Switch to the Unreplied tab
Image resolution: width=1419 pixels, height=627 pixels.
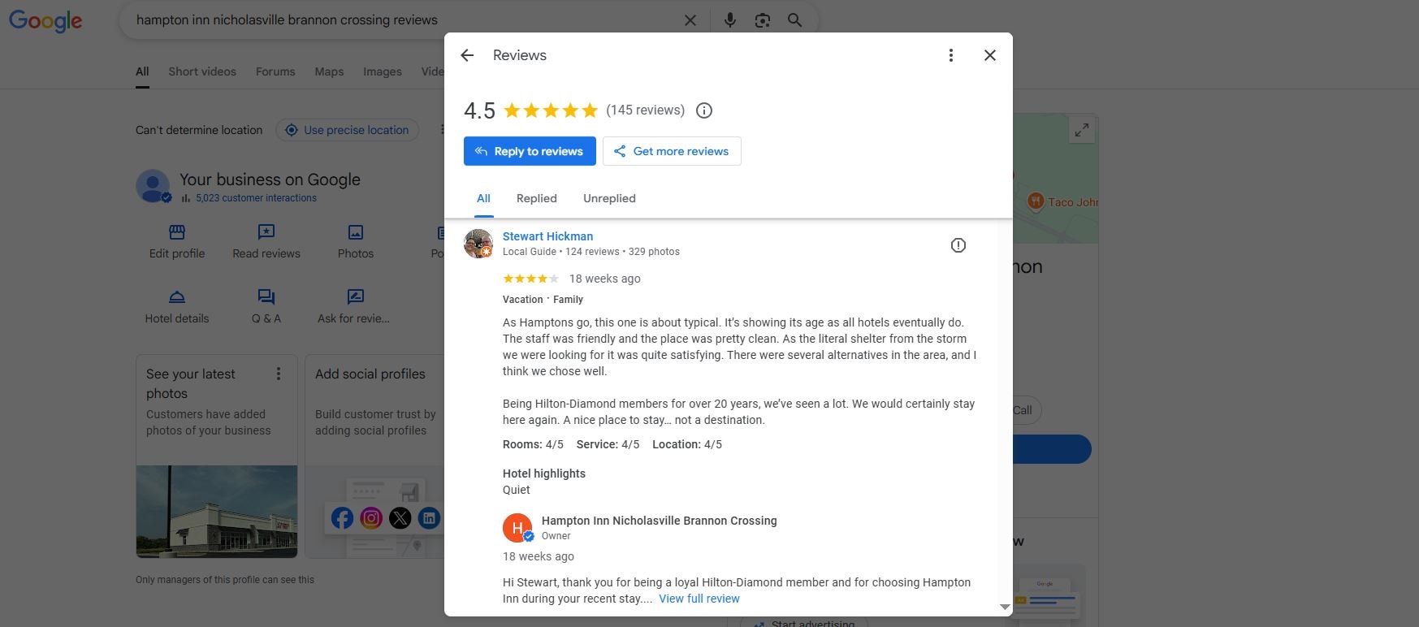(609, 198)
